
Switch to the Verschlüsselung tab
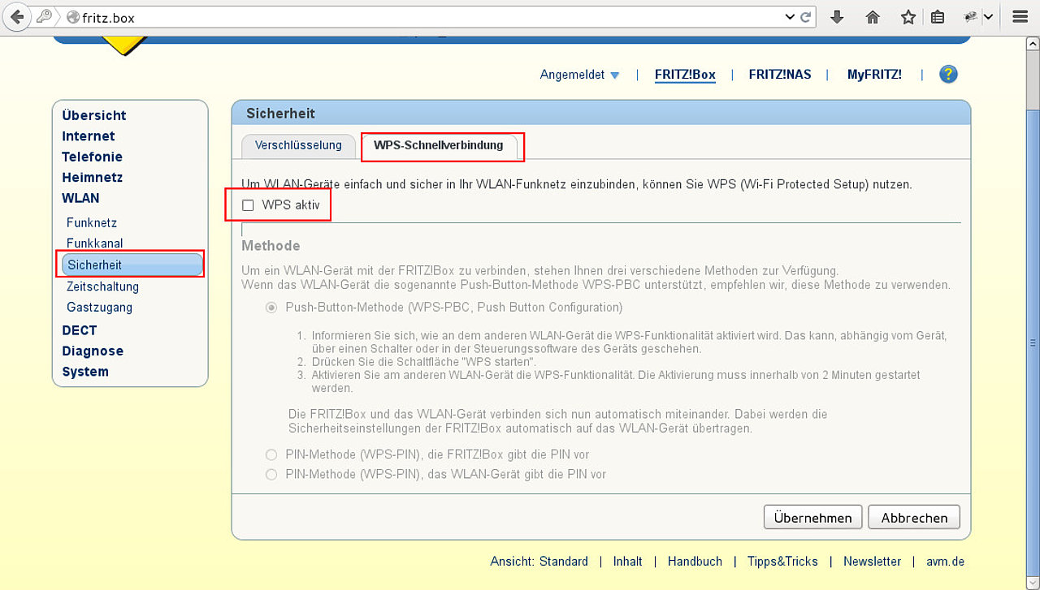pos(298,146)
